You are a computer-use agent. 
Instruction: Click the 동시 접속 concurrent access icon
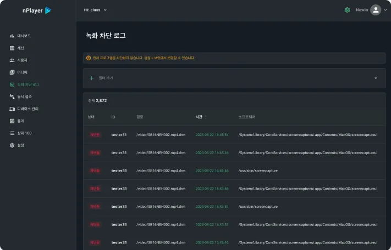pos(12,96)
